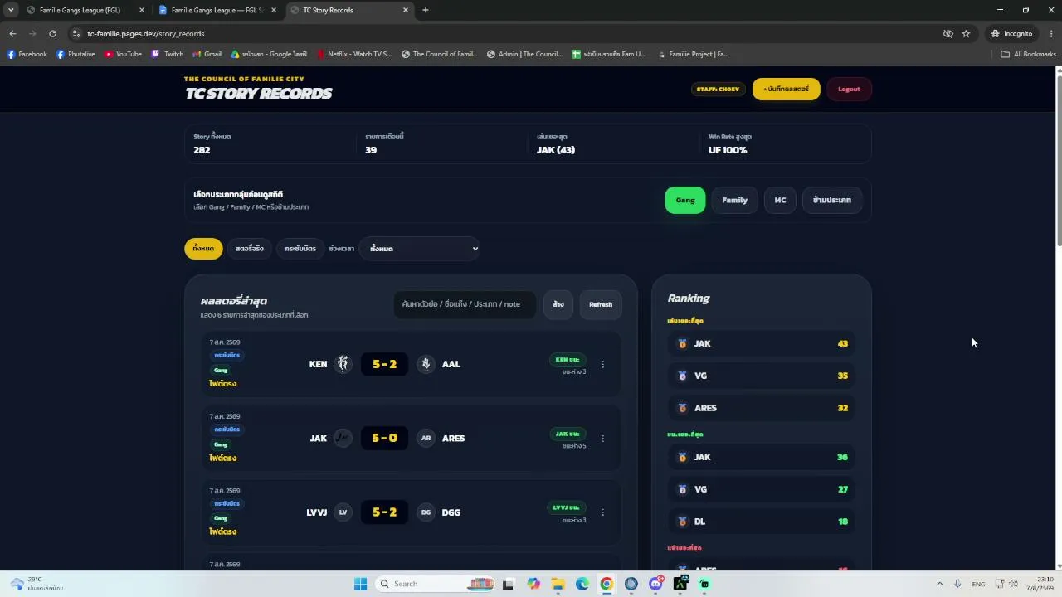Click the TC STORY RECORDS site title
This screenshot has width=1062, height=597.
pos(259,94)
